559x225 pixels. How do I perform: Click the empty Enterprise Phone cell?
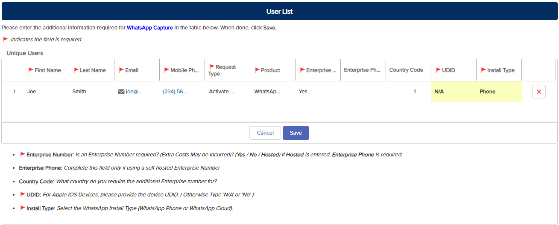click(363, 92)
